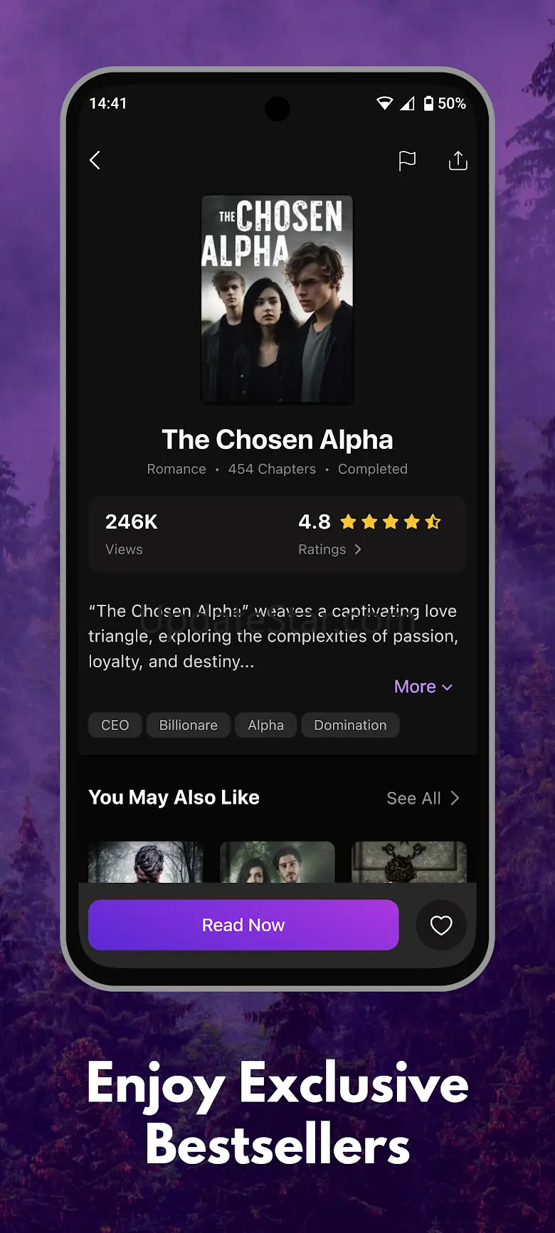Start reading with Read Now button
This screenshot has width=555, height=1233.
click(x=243, y=925)
